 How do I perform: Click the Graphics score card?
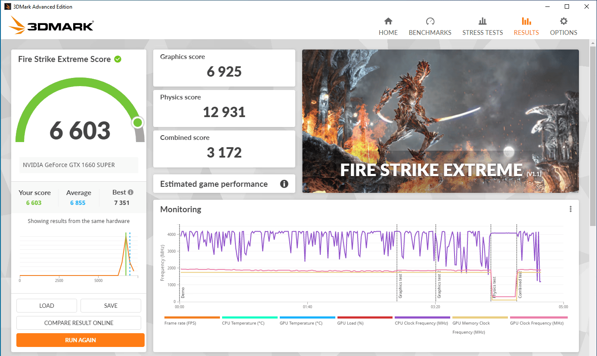tap(224, 68)
